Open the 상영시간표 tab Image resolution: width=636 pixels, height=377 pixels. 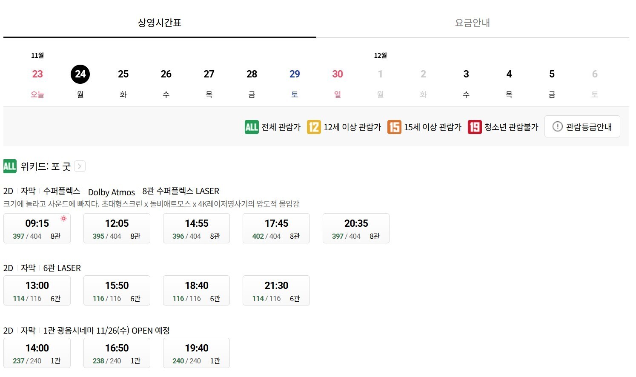pos(160,23)
